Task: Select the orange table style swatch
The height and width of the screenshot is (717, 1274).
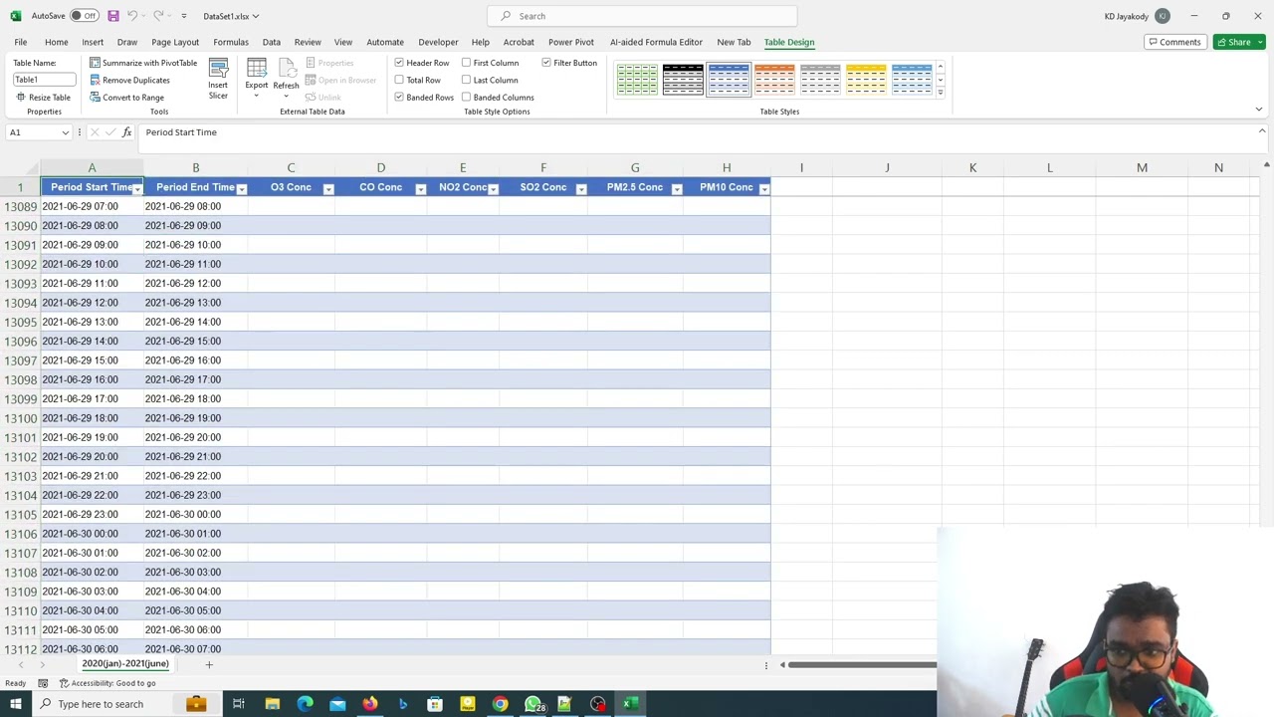Action: coord(774,79)
